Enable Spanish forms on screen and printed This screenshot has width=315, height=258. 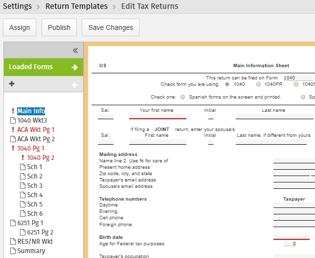pos(183,97)
